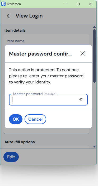This screenshot has height=186, width=98.
Task: Close the Master password confirmation dialog
Action: (x=83, y=53)
